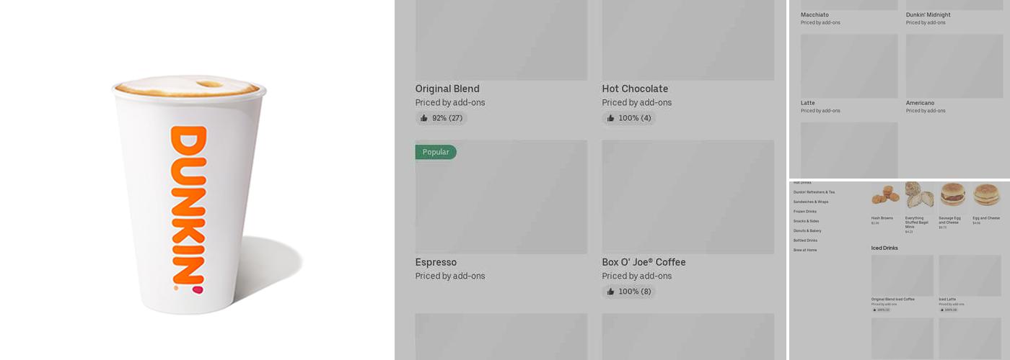Open the Original Blend item title
1010x360 pixels.
[x=447, y=89]
